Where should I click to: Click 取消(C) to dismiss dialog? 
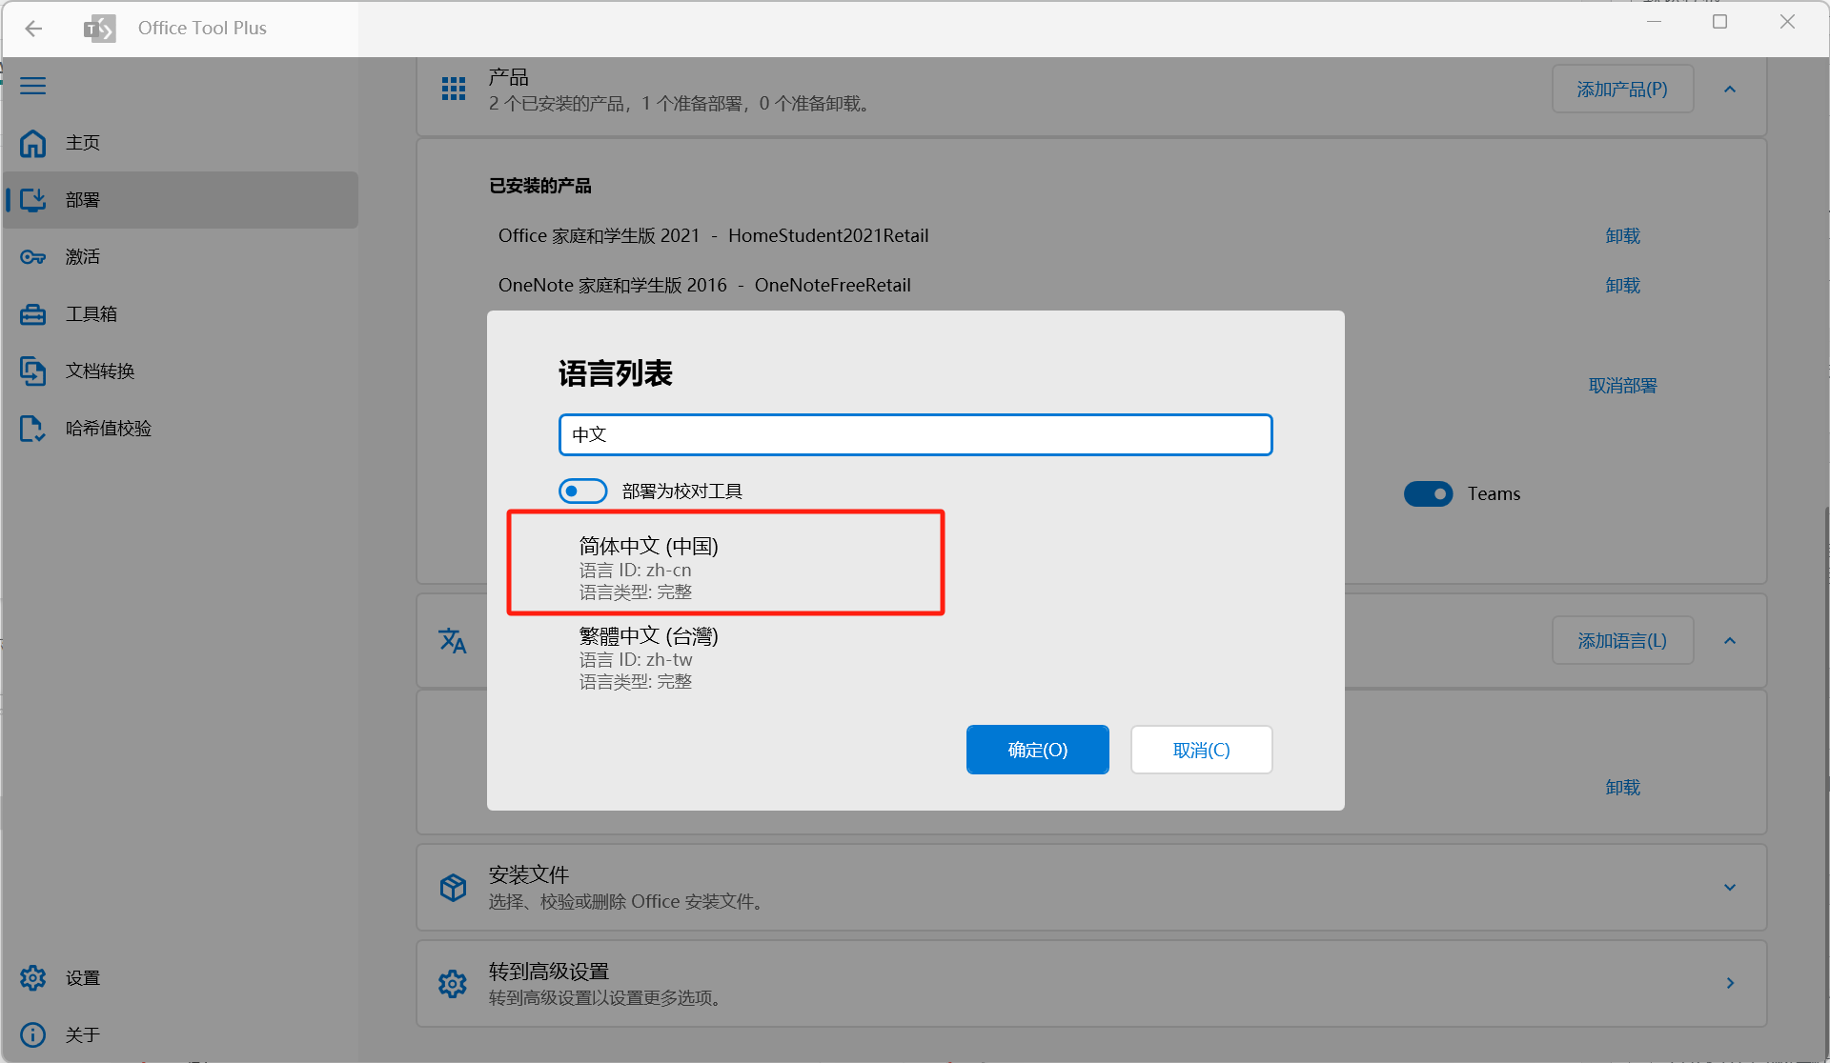coord(1201,750)
